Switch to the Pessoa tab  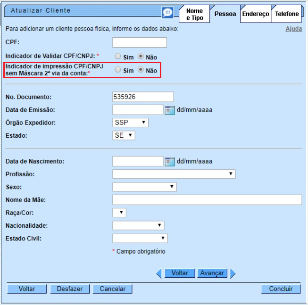click(225, 14)
